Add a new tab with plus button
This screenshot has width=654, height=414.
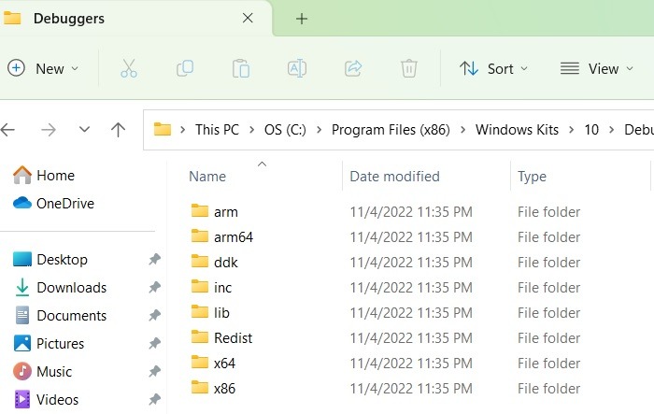(x=302, y=19)
